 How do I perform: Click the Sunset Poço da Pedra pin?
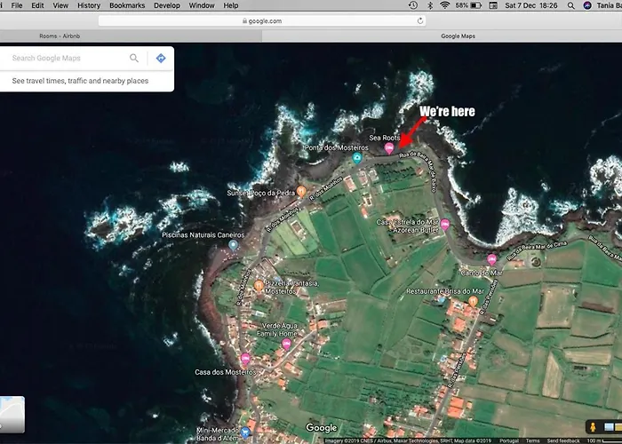click(301, 190)
